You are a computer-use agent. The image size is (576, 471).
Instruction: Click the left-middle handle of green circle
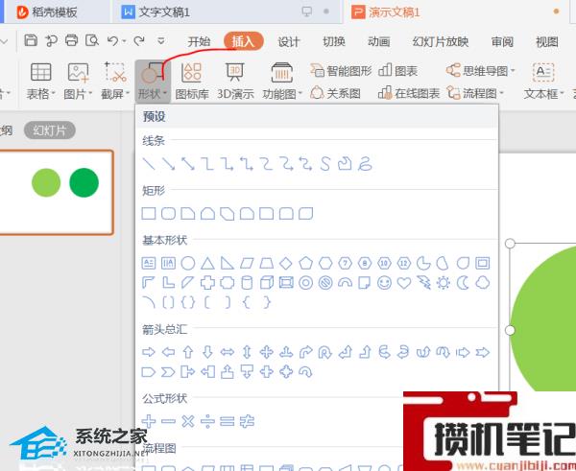[x=510, y=330]
